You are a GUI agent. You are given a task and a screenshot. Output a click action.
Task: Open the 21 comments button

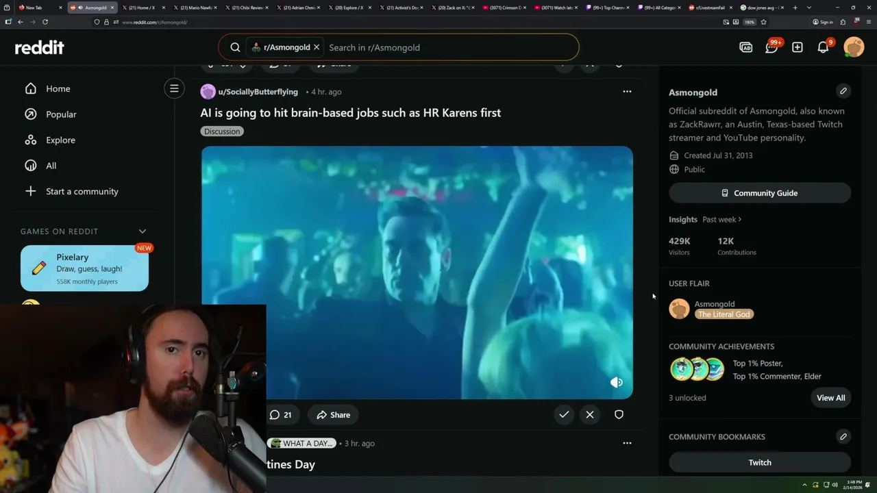[x=280, y=414]
